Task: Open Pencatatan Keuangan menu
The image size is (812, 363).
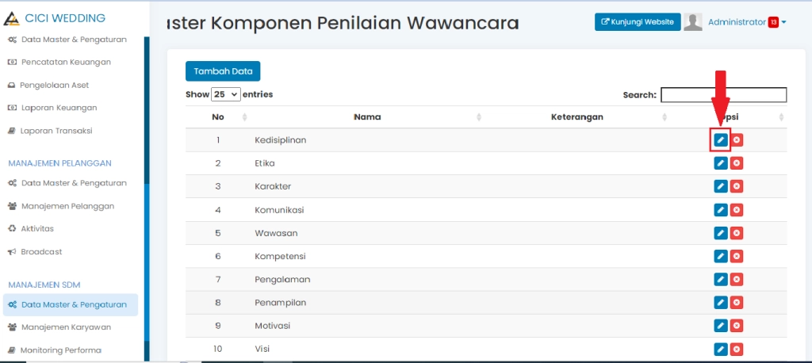Action: (x=66, y=62)
